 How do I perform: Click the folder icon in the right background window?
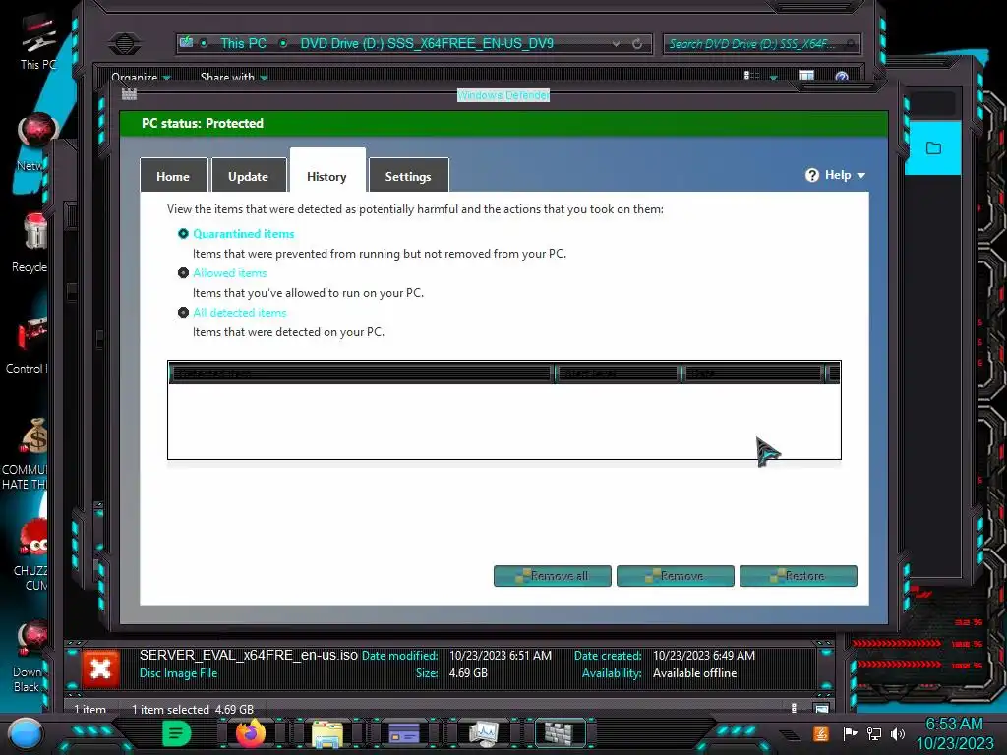[x=933, y=148]
